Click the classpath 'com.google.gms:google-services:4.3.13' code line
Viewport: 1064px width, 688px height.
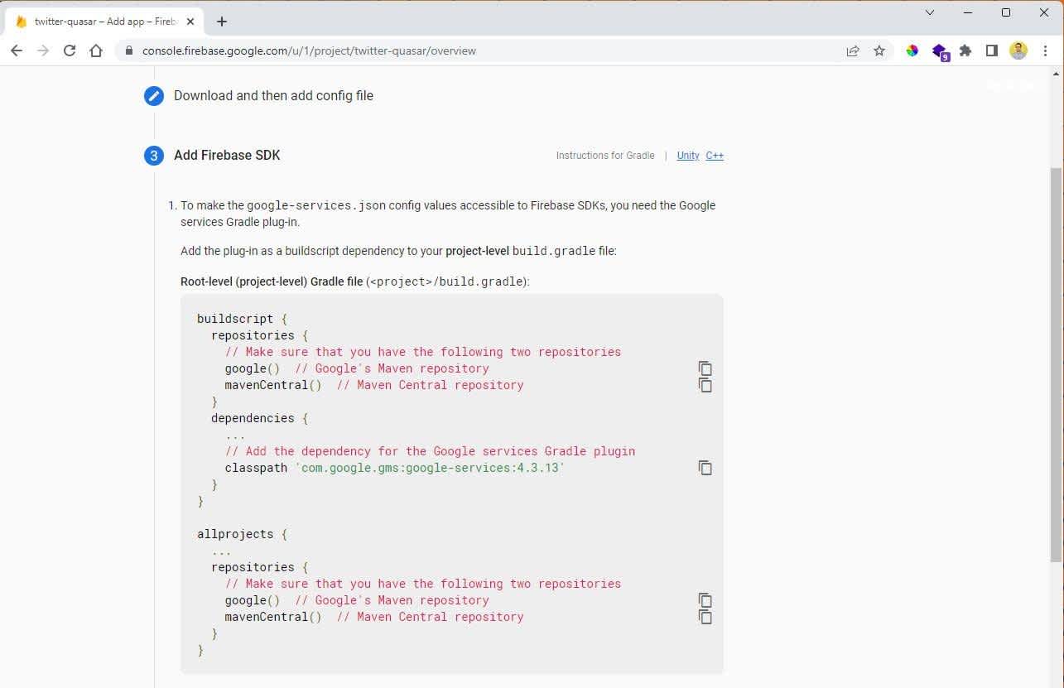tap(394, 468)
